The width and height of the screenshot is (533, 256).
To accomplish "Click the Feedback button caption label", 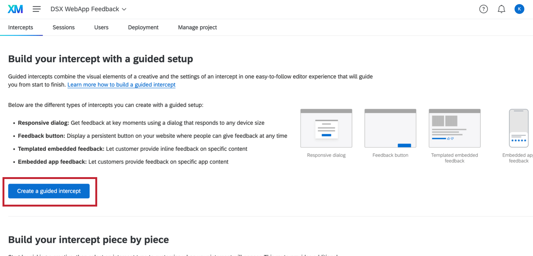I will tap(390, 155).
